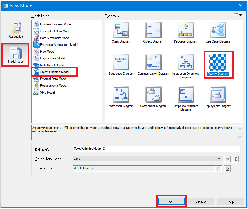Select the Use Case Diagram icon

pos(218,30)
